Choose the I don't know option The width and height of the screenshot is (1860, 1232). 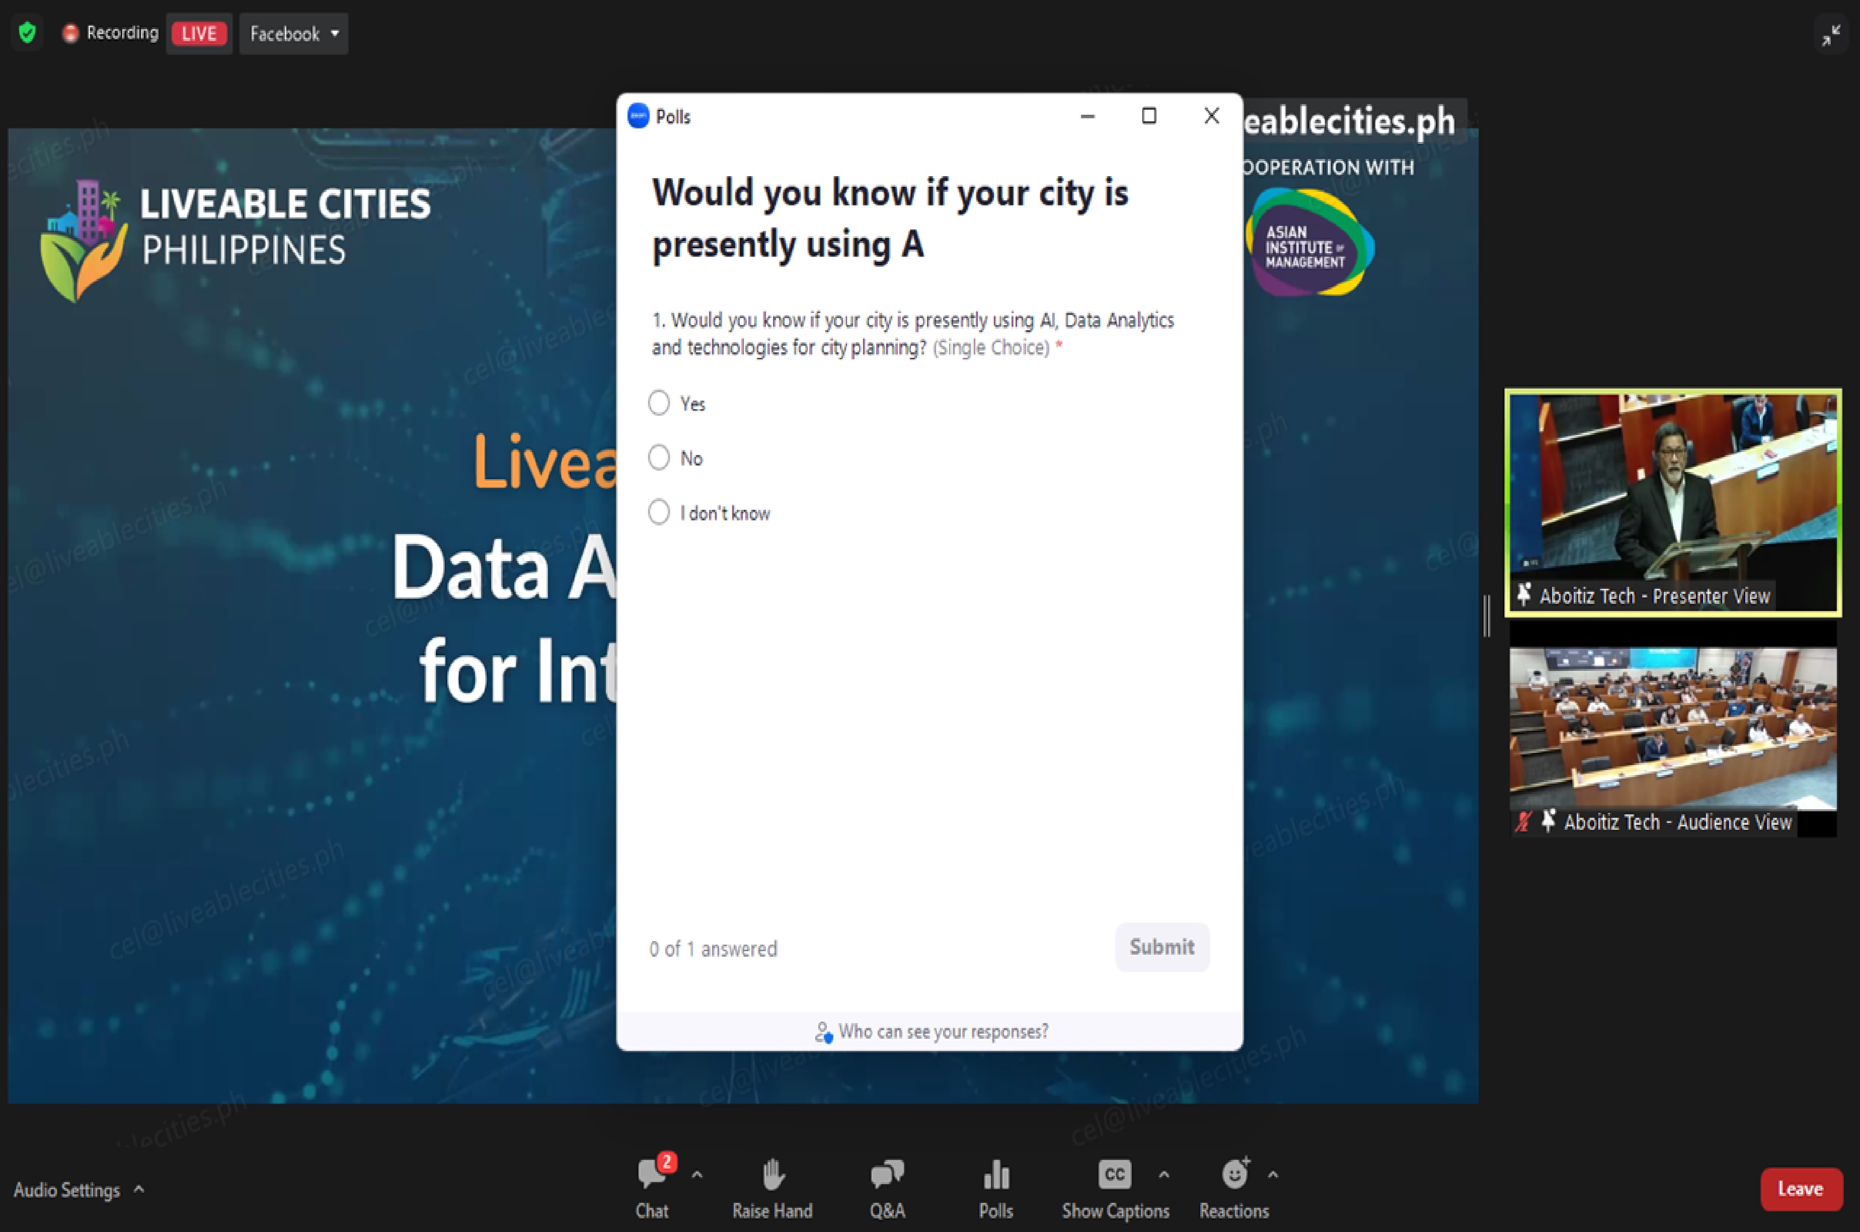659,512
